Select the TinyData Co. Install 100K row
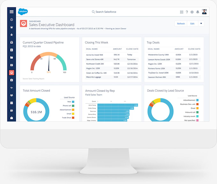 174,73
